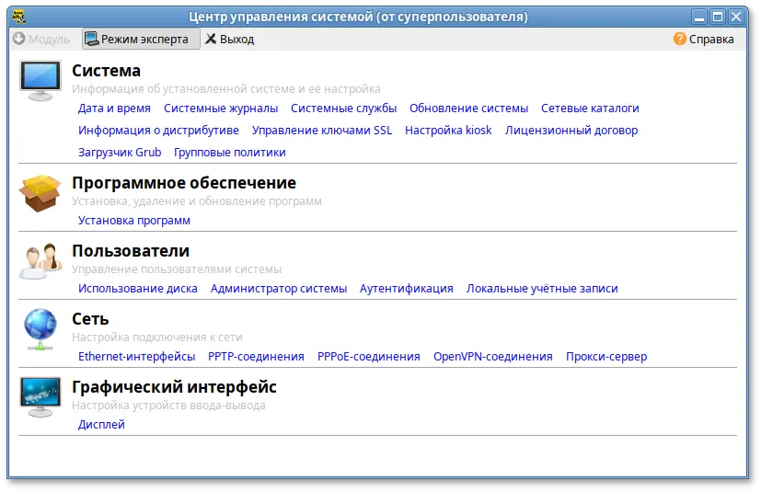Click text Установка, удаление и обновление программ

197,201
